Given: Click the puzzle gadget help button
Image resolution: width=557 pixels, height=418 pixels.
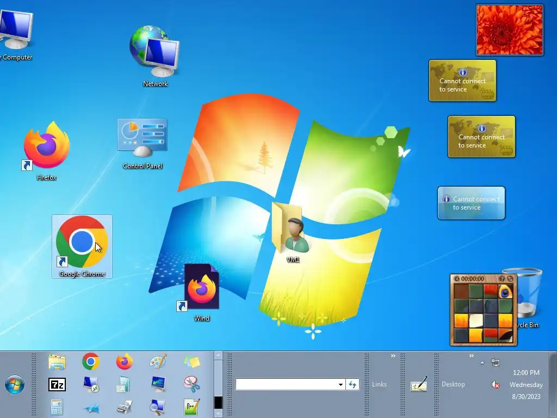Looking at the screenshot, I should tap(502, 279).
